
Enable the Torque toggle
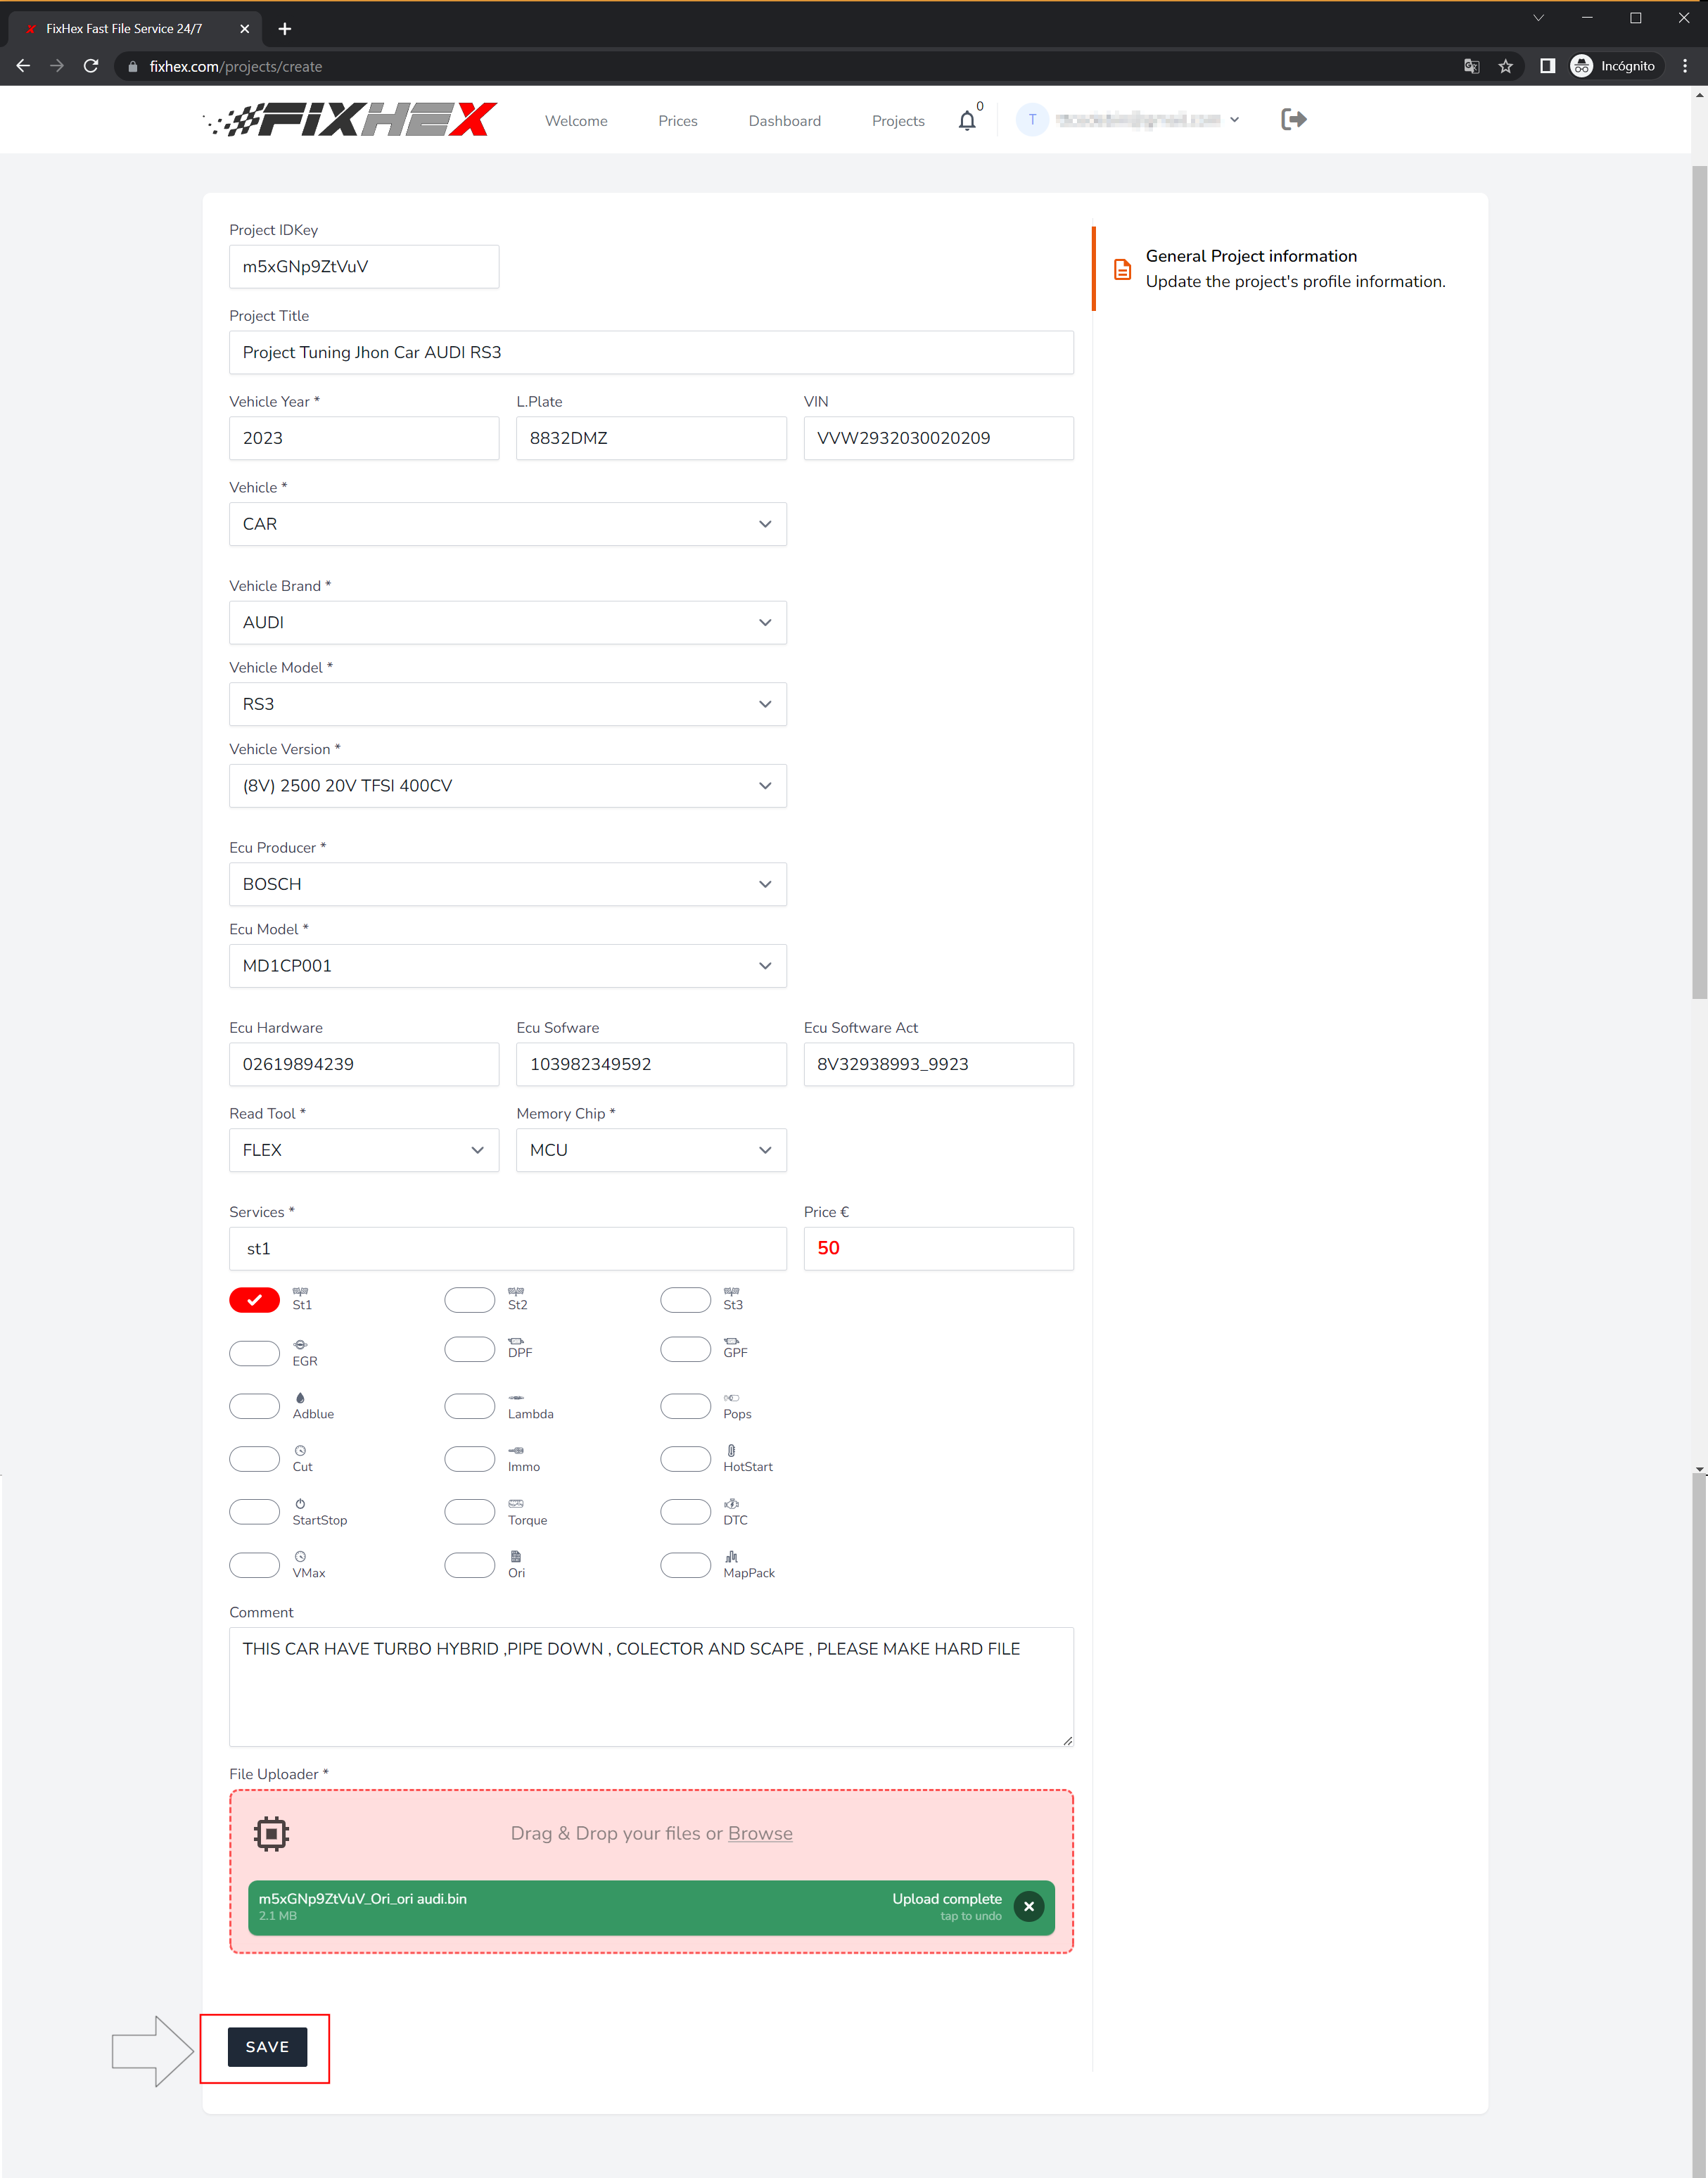pos(469,1512)
